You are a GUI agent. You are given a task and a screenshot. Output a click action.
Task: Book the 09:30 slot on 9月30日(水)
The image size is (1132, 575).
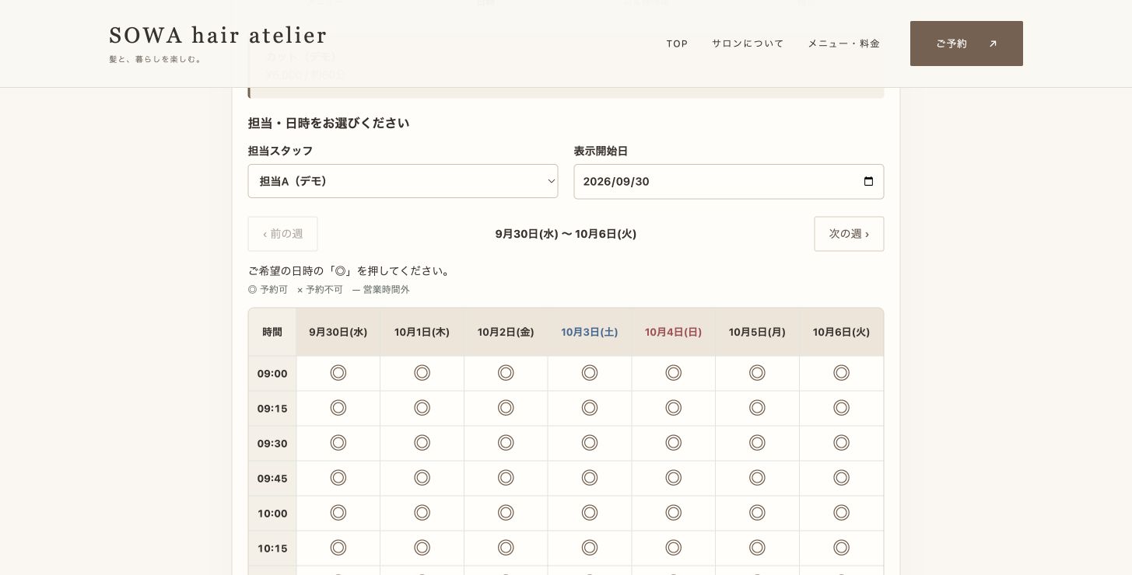point(338,443)
